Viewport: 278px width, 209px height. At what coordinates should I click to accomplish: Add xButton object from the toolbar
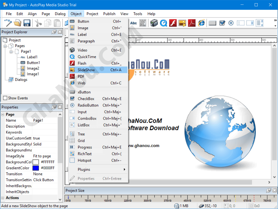click(x=212, y=23)
